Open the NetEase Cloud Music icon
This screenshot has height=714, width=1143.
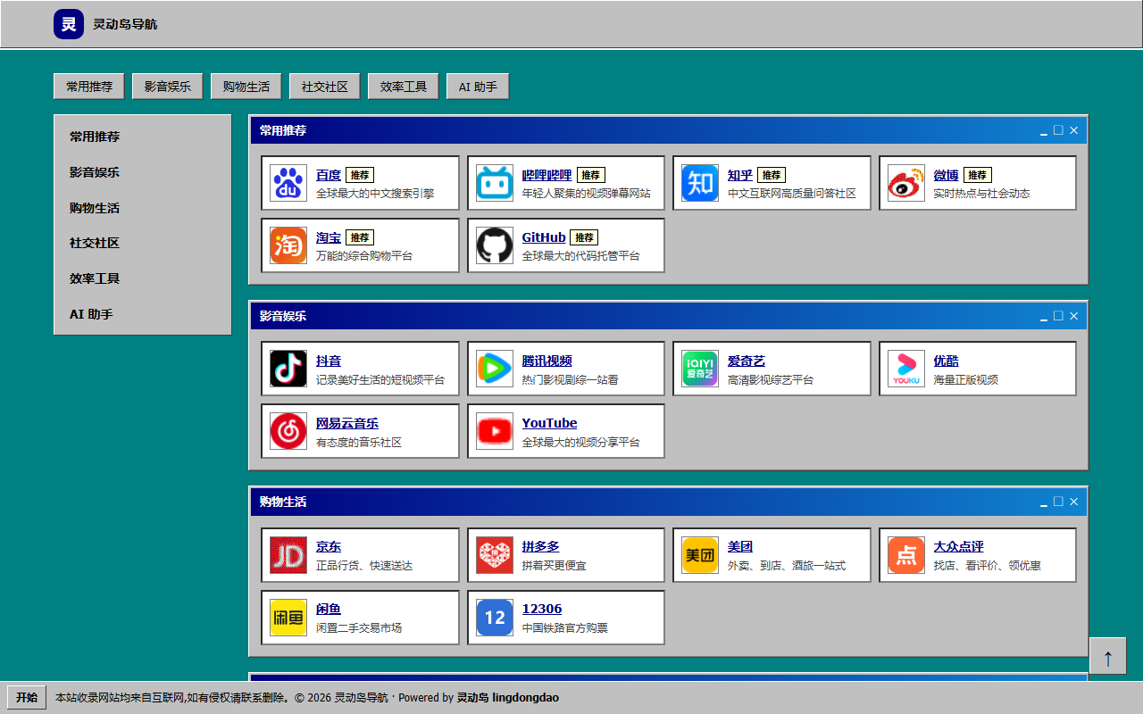click(288, 431)
